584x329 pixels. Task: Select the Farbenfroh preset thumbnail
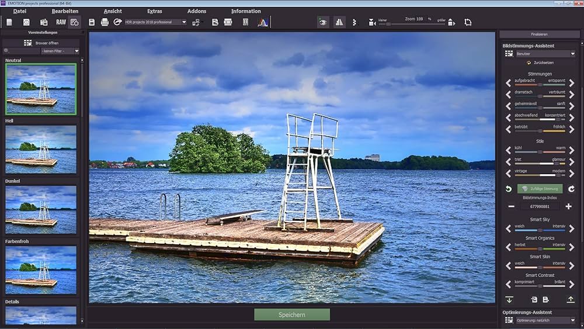pyautogui.click(x=41, y=270)
